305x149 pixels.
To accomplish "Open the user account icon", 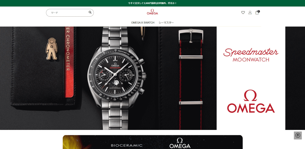I will point(250,13).
